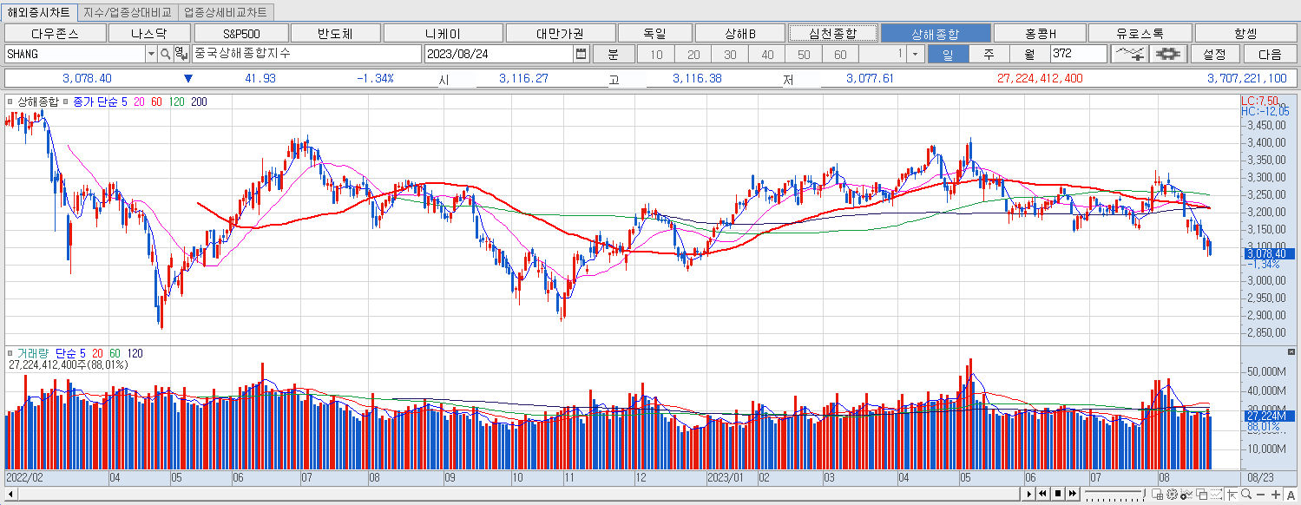Click the 다음 button at top right

[x=1269, y=53]
